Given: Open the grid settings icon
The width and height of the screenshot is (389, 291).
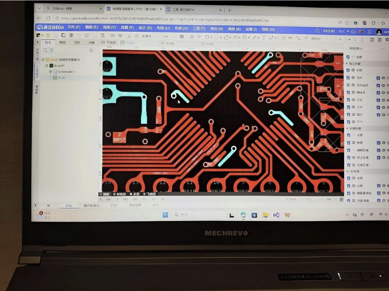Looking at the screenshot, I should [x=182, y=37].
